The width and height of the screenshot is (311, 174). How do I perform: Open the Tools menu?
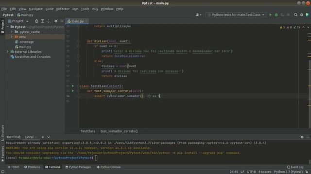click(85, 9)
